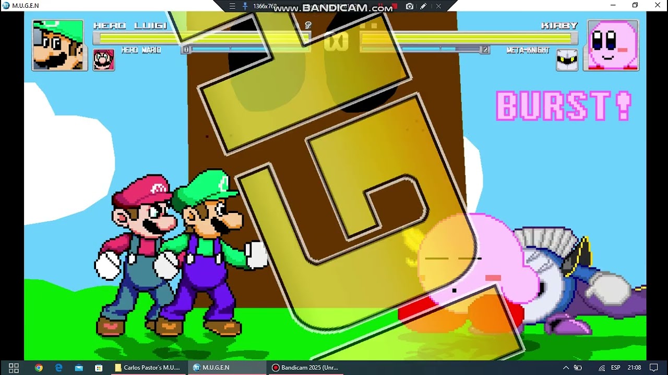Take a screenshot with Bandicam camera icon
Viewport: 668px width, 375px height.
pyautogui.click(x=410, y=6)
